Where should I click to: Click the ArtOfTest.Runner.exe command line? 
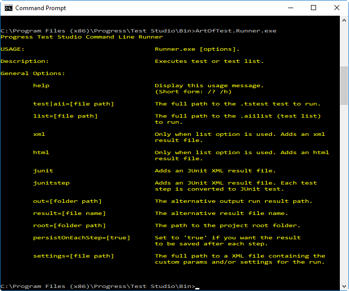coord(138,31)
